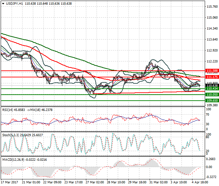Screen dimensions: 219x186
Task: Click the MA(18) 46.2378 value text
Action: (x=41, y=110)
